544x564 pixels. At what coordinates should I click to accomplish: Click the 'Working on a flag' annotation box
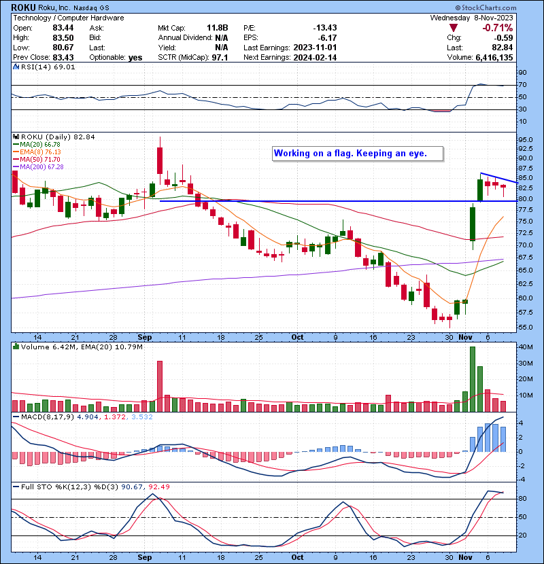pyautogui.click(x=358, y=154)
